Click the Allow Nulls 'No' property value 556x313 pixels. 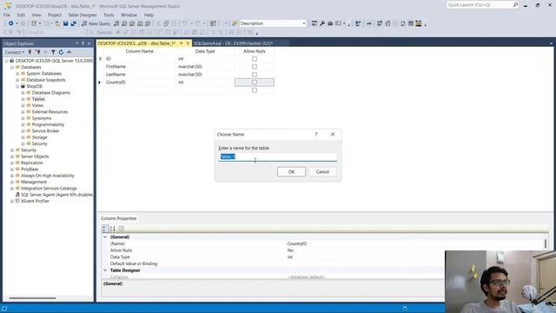click(x=290, y=250)
